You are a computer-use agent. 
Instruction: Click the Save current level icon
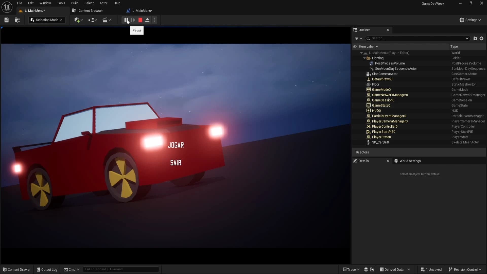pos(7,20)
